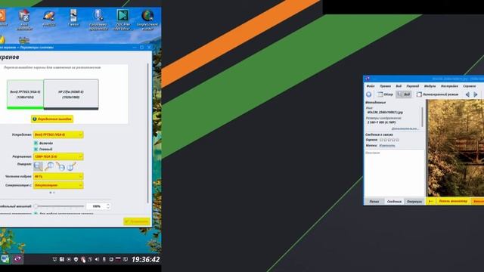Set image rating to one star

coord(381,140)
